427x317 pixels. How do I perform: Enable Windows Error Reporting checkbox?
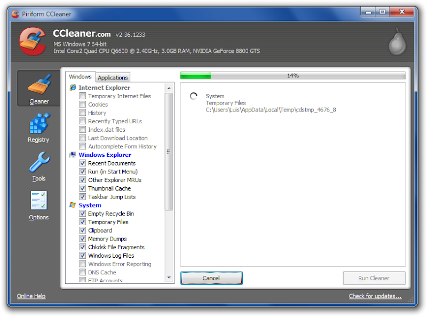82,264
